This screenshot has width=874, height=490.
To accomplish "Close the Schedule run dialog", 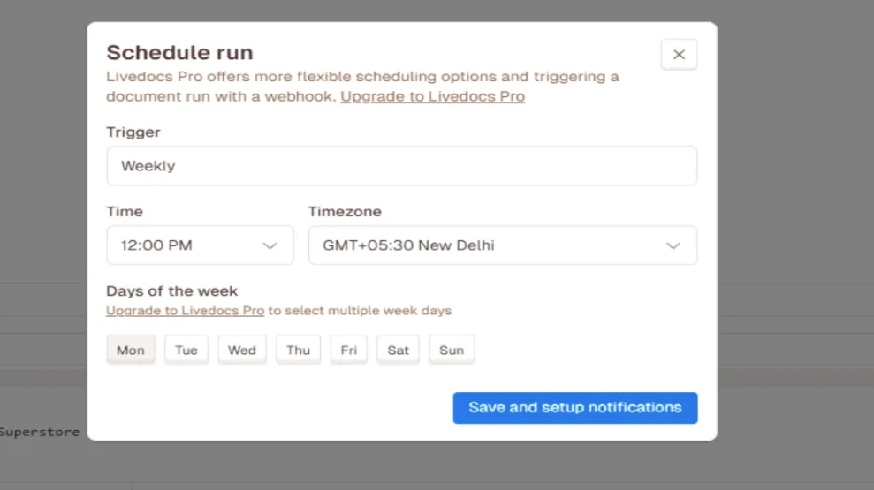I will tap(679, 55).
